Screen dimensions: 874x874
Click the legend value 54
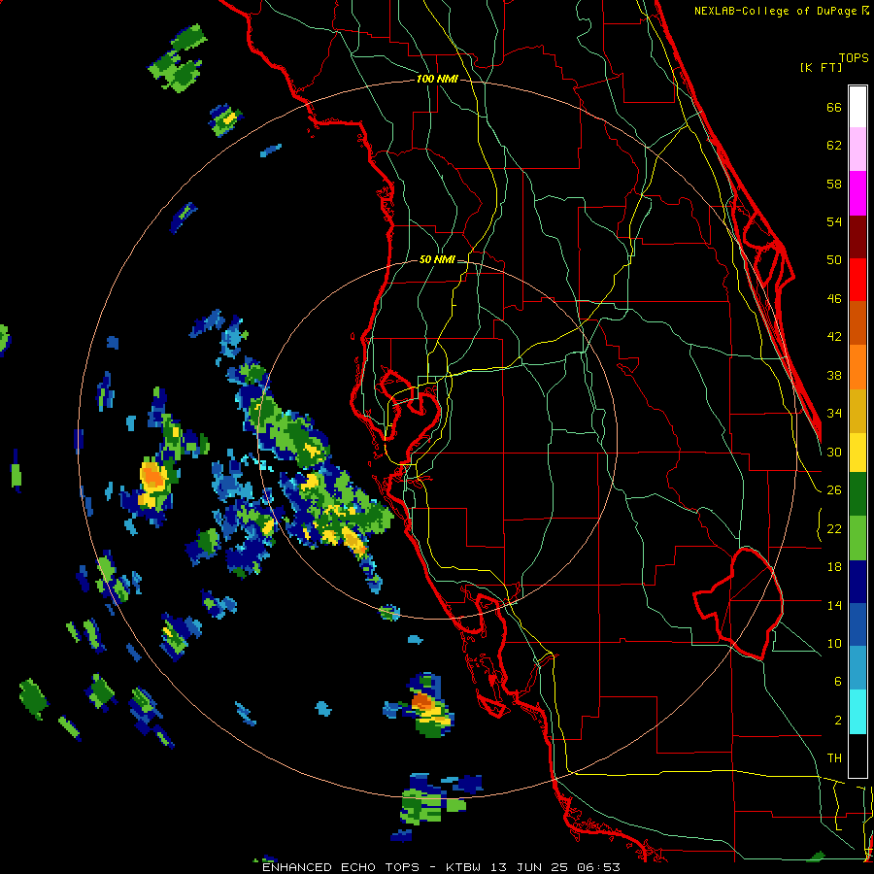click(x=834, y=221)
